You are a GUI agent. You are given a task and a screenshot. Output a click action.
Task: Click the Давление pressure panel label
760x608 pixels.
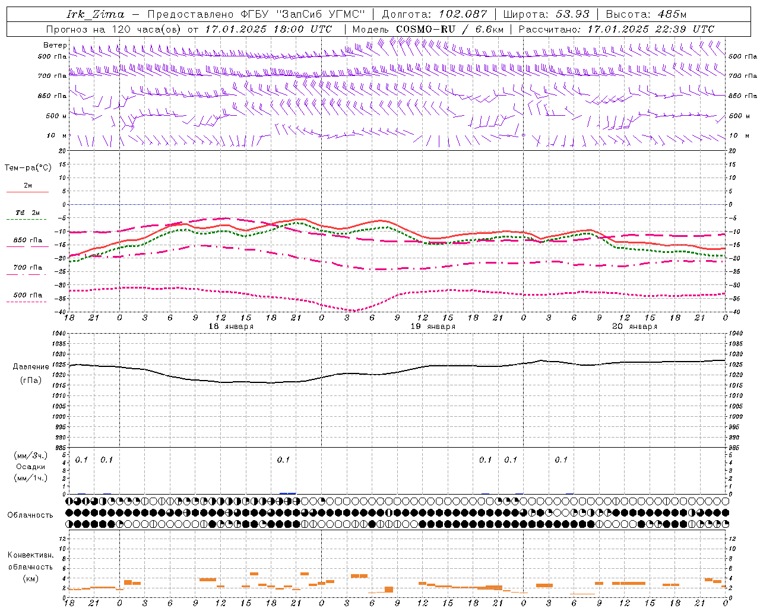(x=31, y=367)
